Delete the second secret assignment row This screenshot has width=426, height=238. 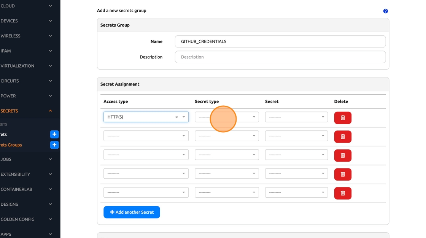pos(342,136)
